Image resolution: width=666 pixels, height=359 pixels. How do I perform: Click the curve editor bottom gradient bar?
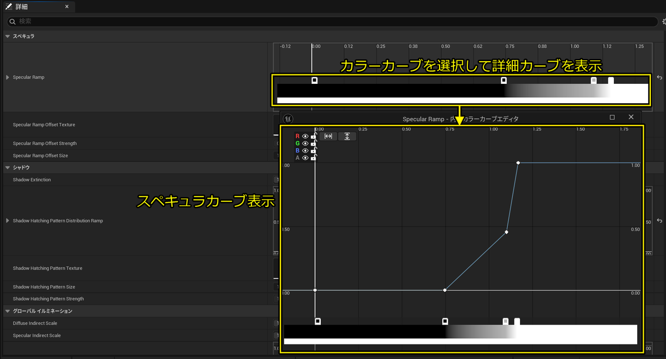tap(461, 335)
